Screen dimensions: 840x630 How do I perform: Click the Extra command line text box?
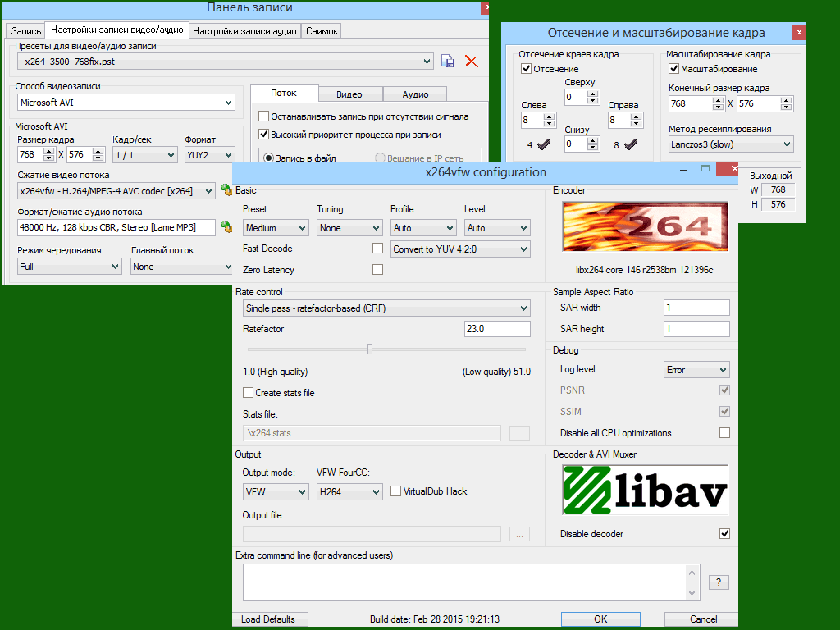pyautogui.click(x=471, y=582)
